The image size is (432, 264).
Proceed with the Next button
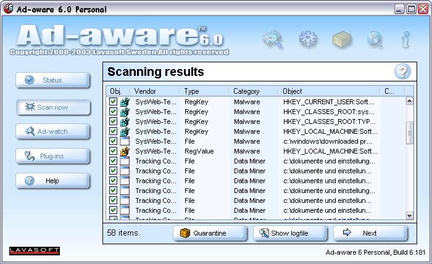pos(370,233)
